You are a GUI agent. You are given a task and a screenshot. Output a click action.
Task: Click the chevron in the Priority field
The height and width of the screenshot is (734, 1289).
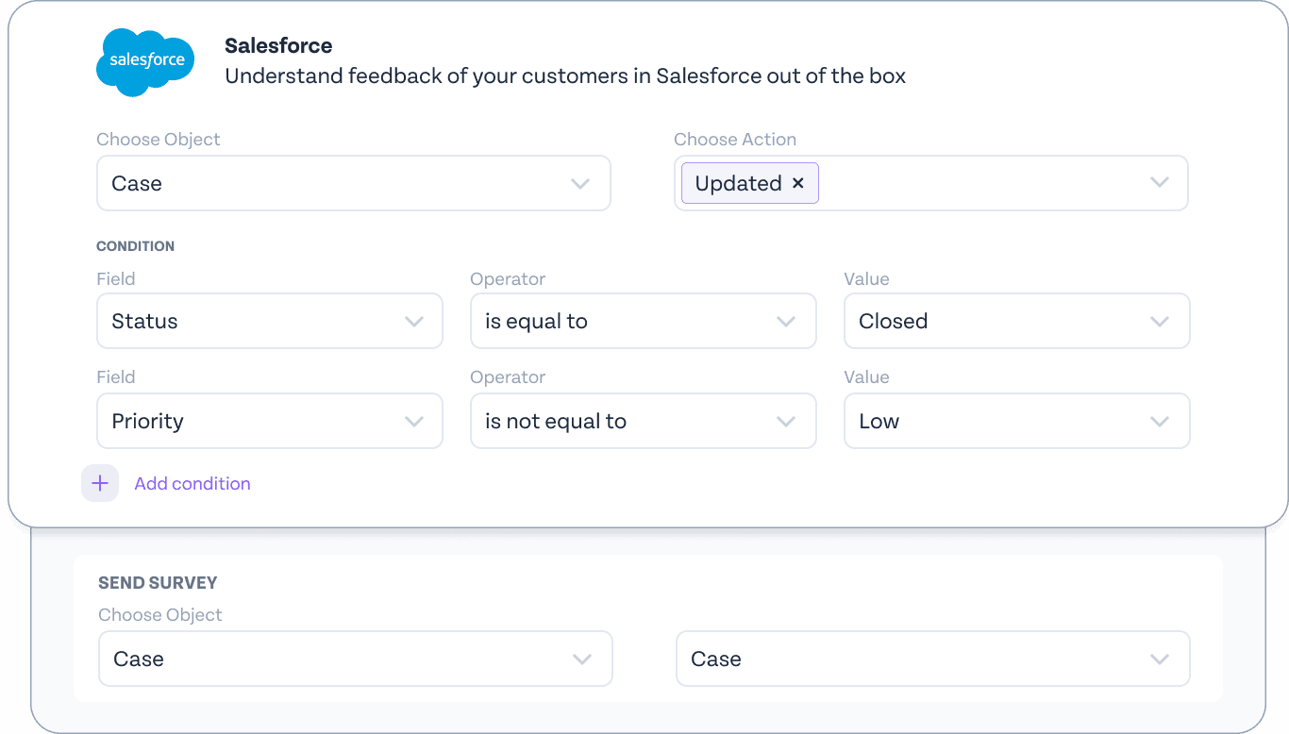[x=414, y=421]
